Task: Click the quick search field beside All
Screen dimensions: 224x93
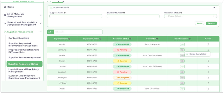Action: coord(78,32)
